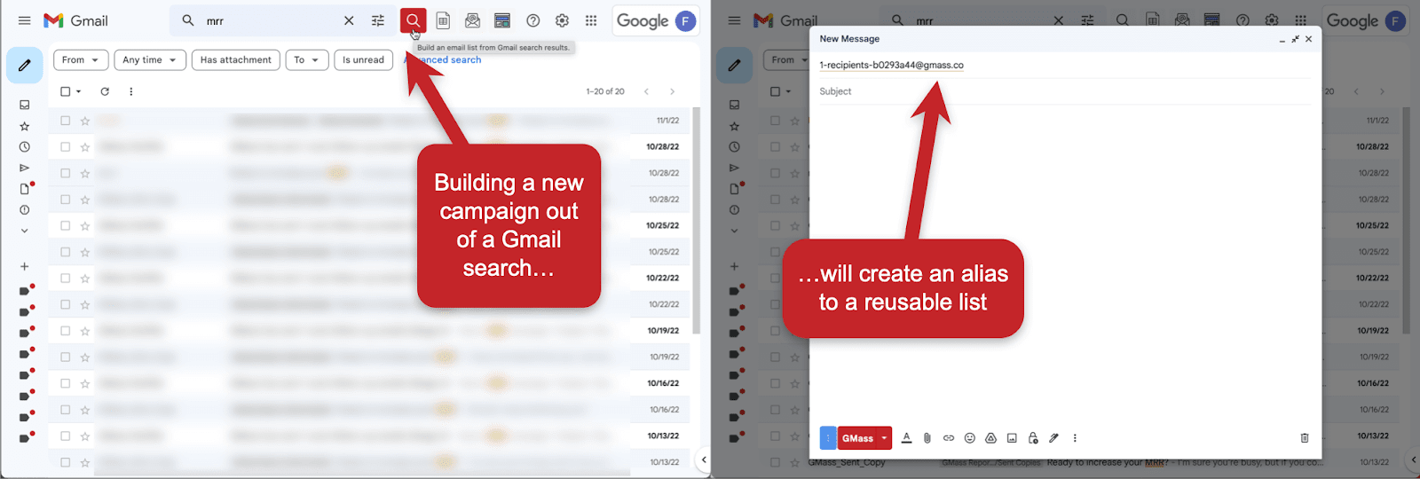This screenshot has width=1420, height=479.
Task: Toggle confidential mode lock icon
Action: click(1033, 438)
